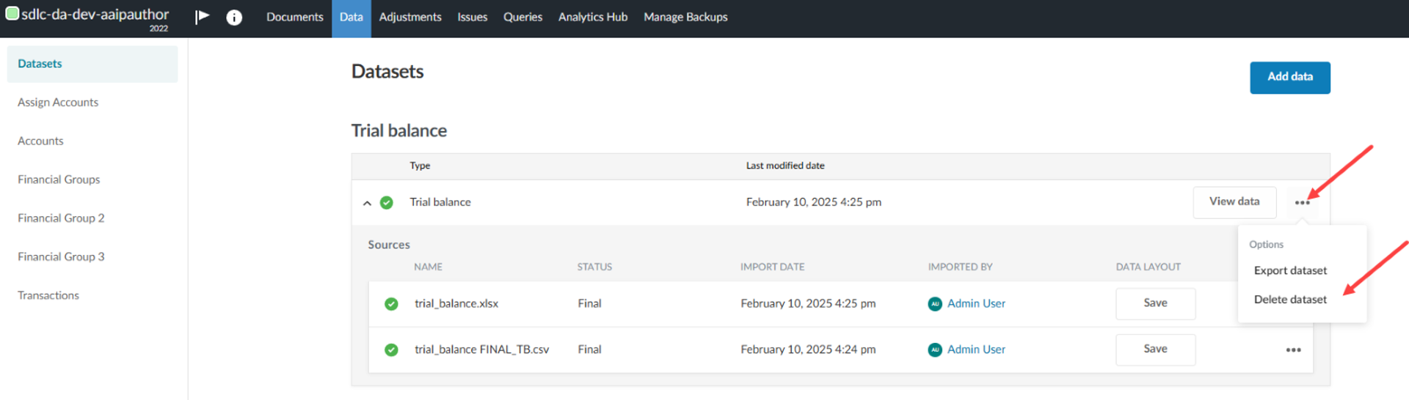
Task: Open the info icon in header
Action: 234,18
